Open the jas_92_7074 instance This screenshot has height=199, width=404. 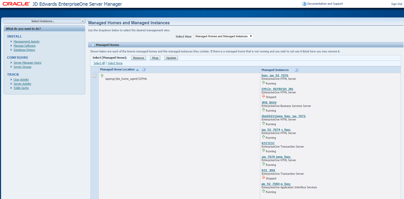[276, 130]
